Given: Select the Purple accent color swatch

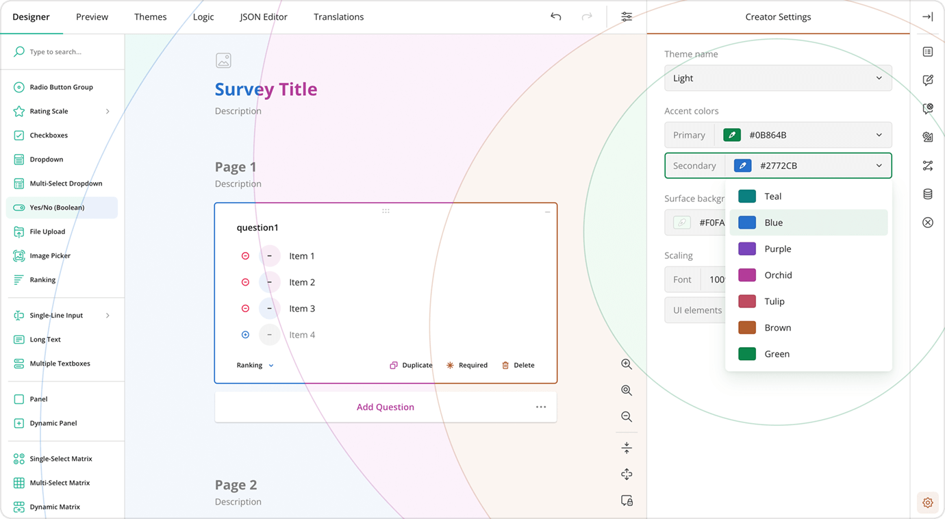Looking at the screenshot, I should 748,249.
